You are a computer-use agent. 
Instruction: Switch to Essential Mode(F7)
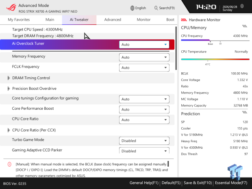click(231, 183)
